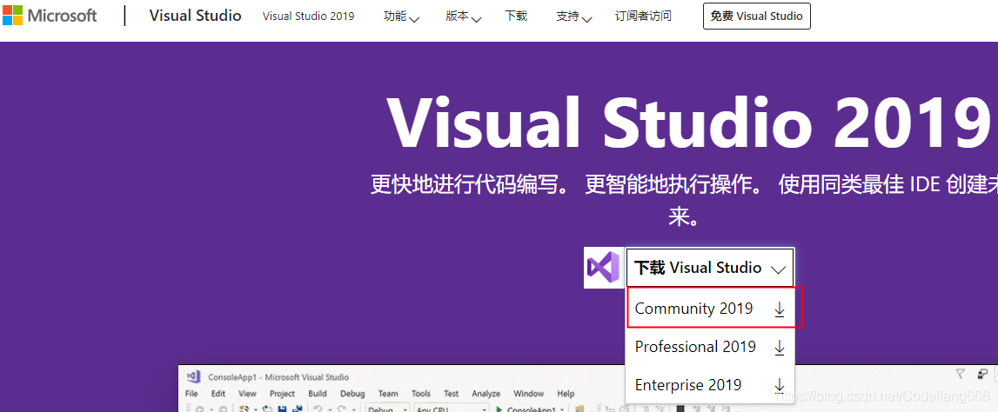
Task: Open the Team menu in ConsoleApp1 window
Action: point(388,394)
